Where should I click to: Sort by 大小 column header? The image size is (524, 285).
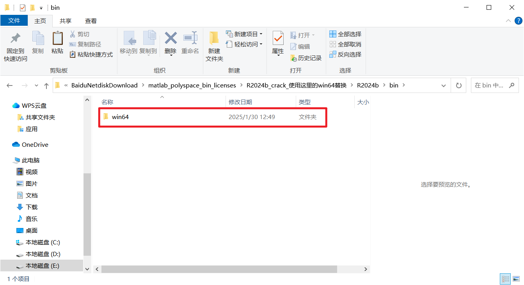point(362,102)
